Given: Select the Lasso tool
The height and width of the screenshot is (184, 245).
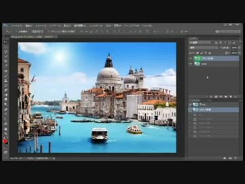Looking at the screenshot, I should (6, 52).
